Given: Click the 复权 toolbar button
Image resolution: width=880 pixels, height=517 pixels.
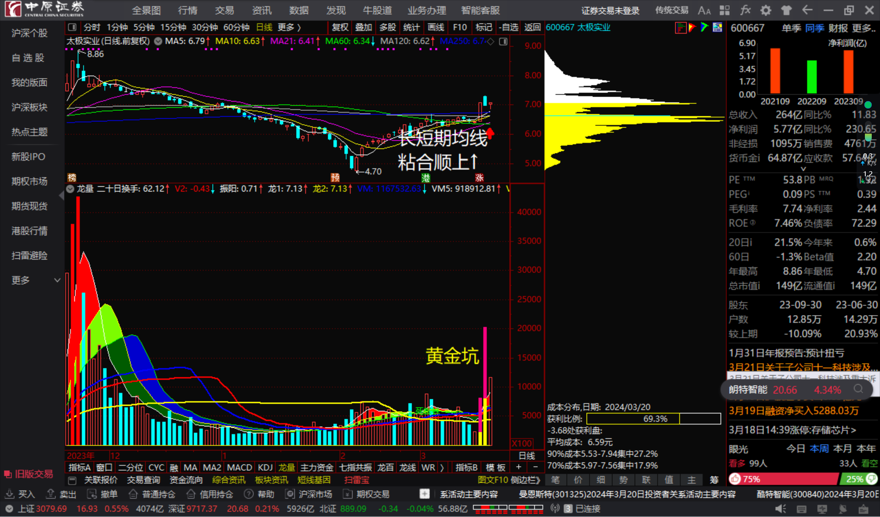Looking at the screenshot, I should [340, 27].
